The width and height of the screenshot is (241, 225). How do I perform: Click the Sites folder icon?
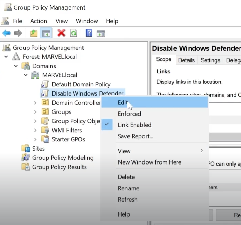(x=26, y=149)
